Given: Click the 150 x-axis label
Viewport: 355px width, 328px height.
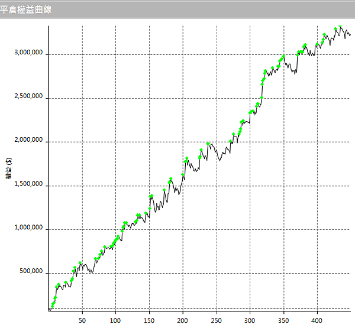Looking at the screenshot, I should pyautogui.click(x=149, y=320).
